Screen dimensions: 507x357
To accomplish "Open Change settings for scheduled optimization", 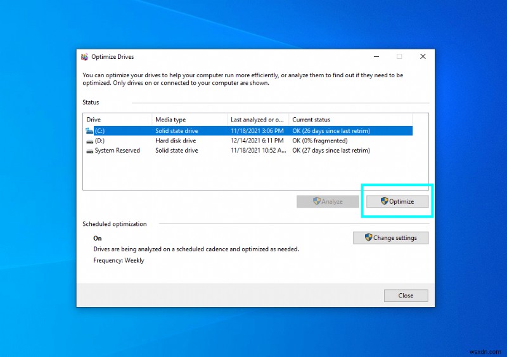I will point(390,238).
